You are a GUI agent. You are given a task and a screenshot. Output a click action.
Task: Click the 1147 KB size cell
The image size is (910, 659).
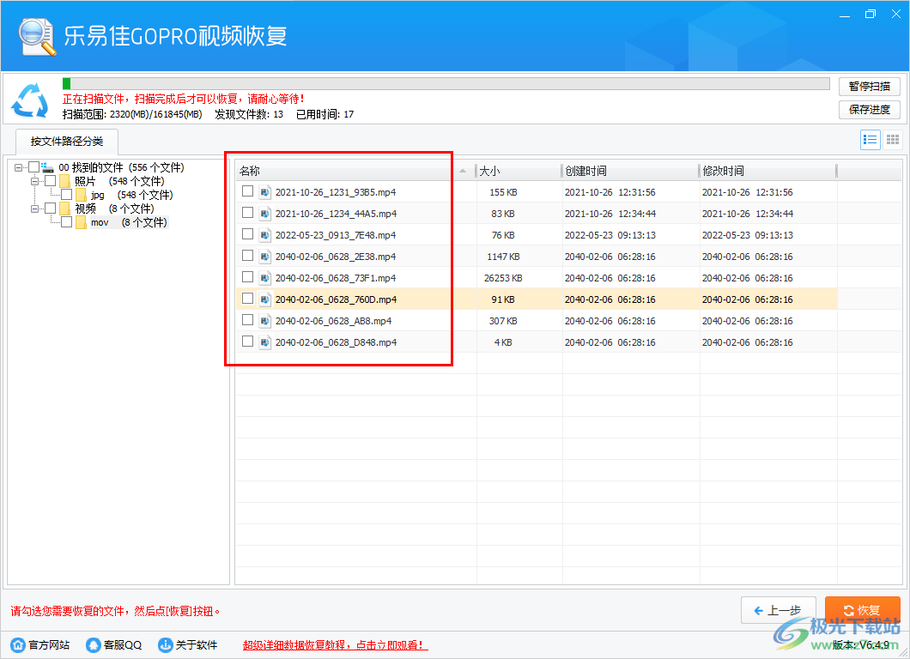pyautogui.click(x=503, y=257)
